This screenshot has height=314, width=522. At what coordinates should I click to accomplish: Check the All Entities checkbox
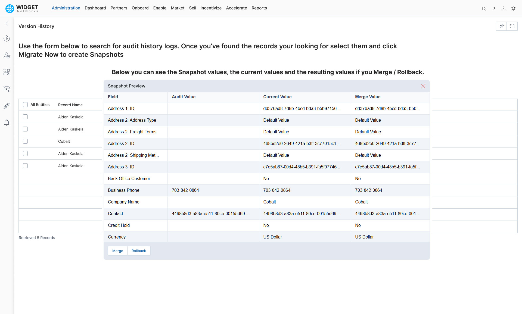25,104
